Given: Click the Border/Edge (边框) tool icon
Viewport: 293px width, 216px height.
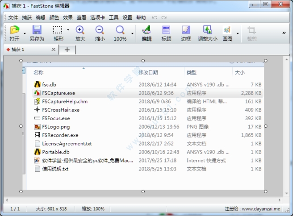Looking at the screenshot, I should coord(186,30).
